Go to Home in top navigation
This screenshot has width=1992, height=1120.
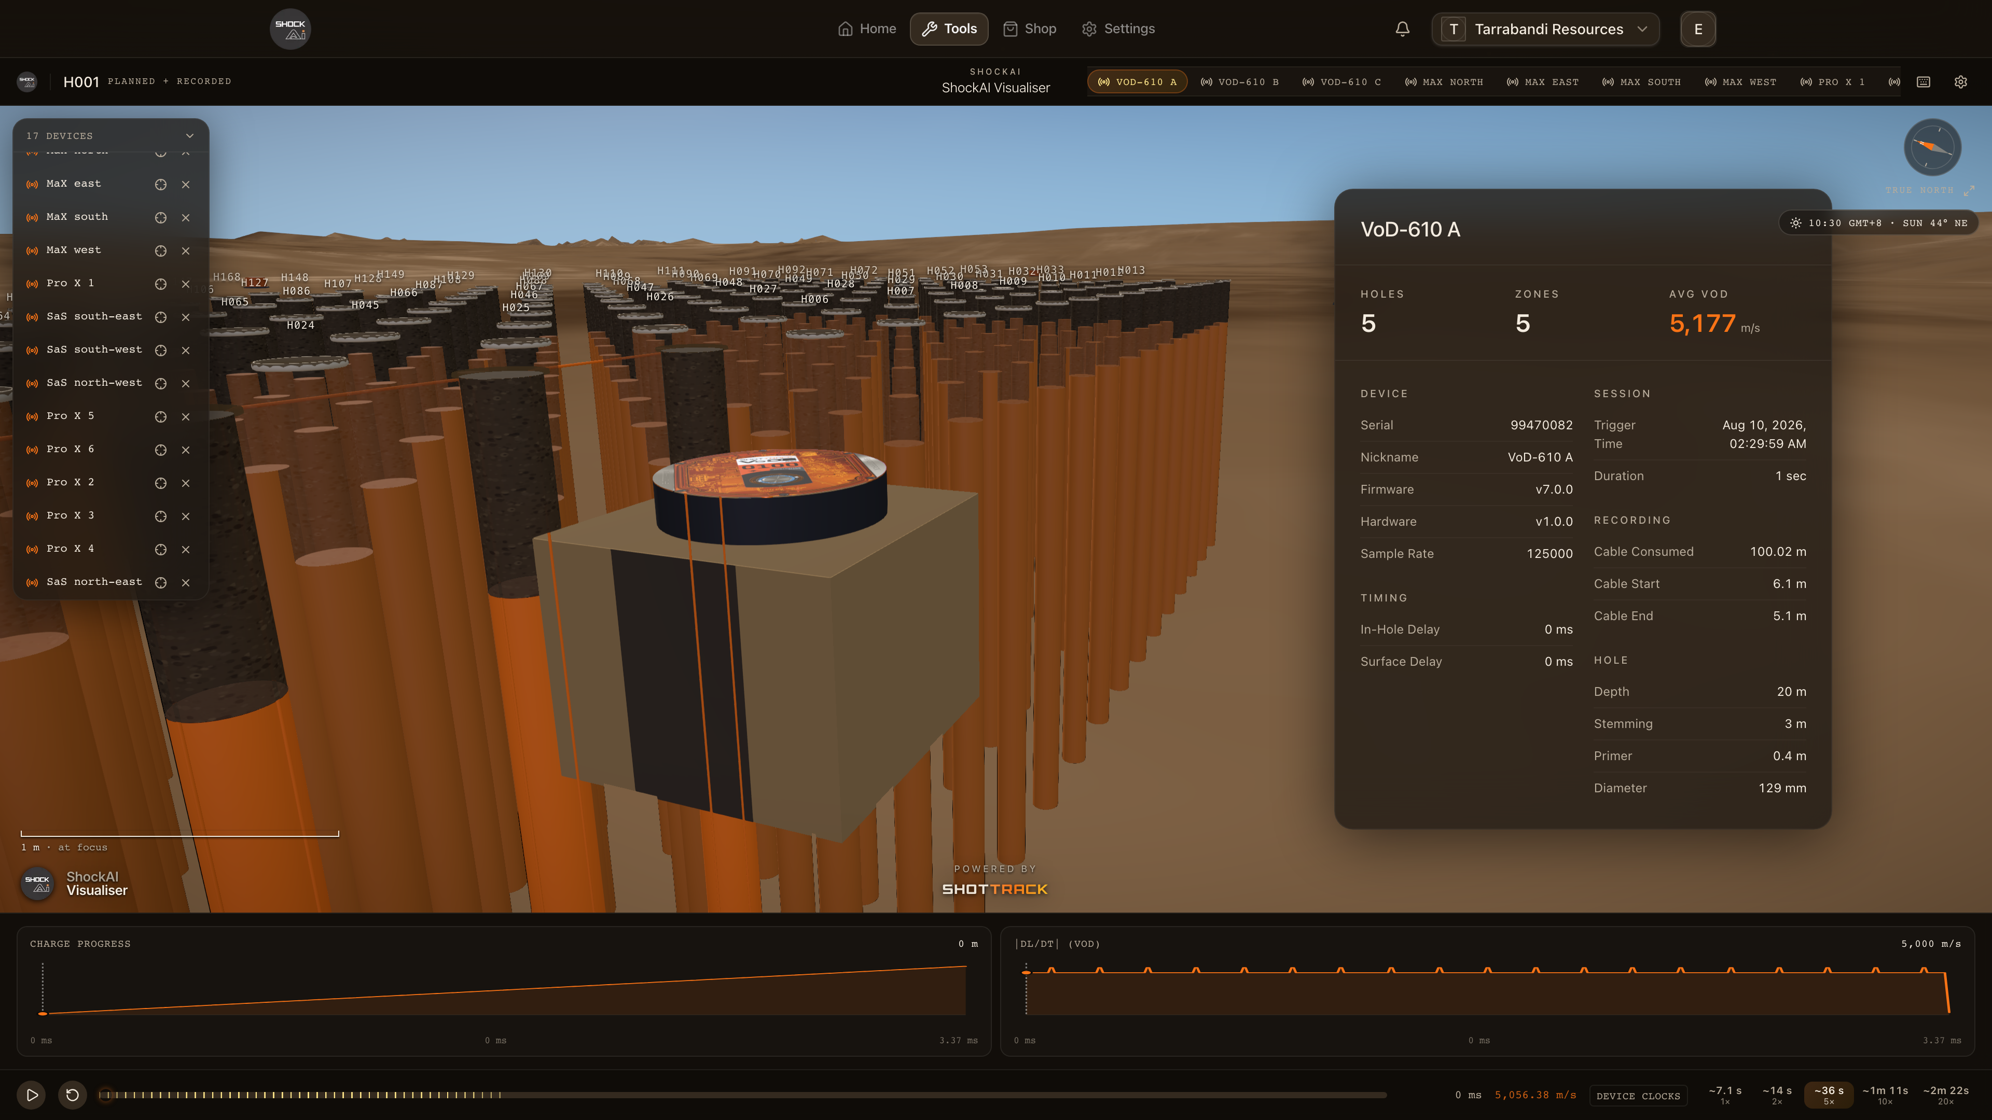click(x=867, y=29)
